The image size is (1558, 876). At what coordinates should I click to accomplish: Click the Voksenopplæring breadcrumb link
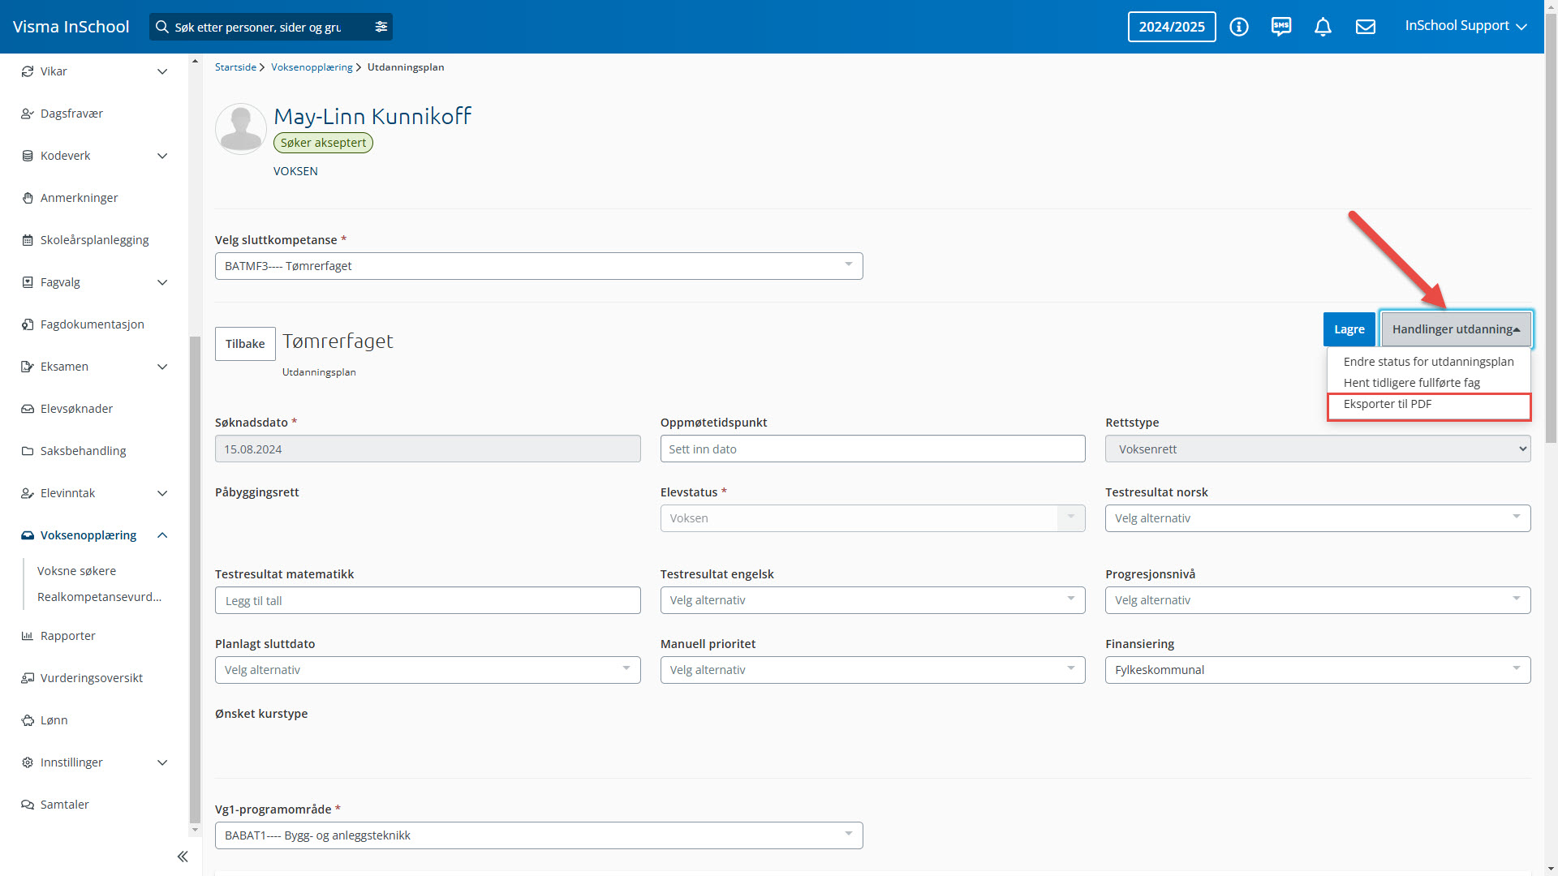[312, 67]
